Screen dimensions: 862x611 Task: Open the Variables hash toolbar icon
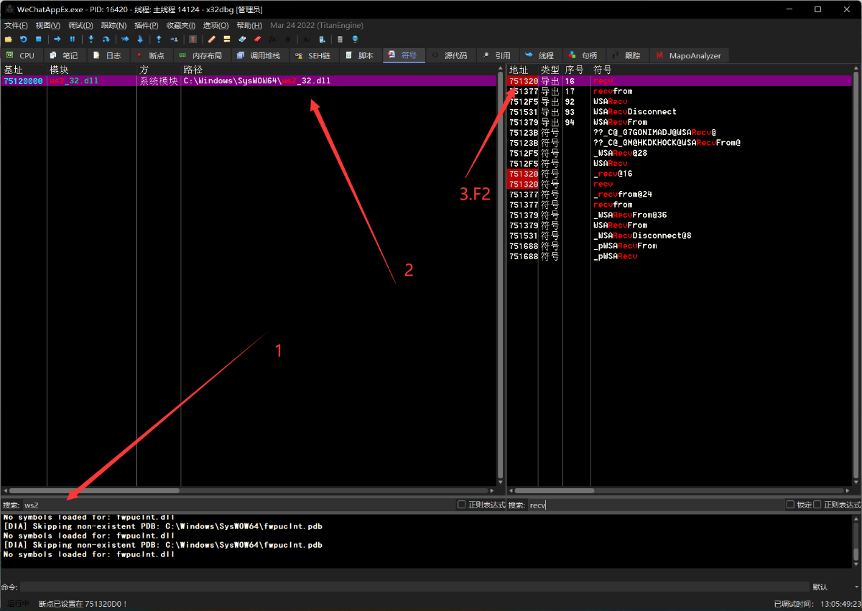click(x=287, y=39)
